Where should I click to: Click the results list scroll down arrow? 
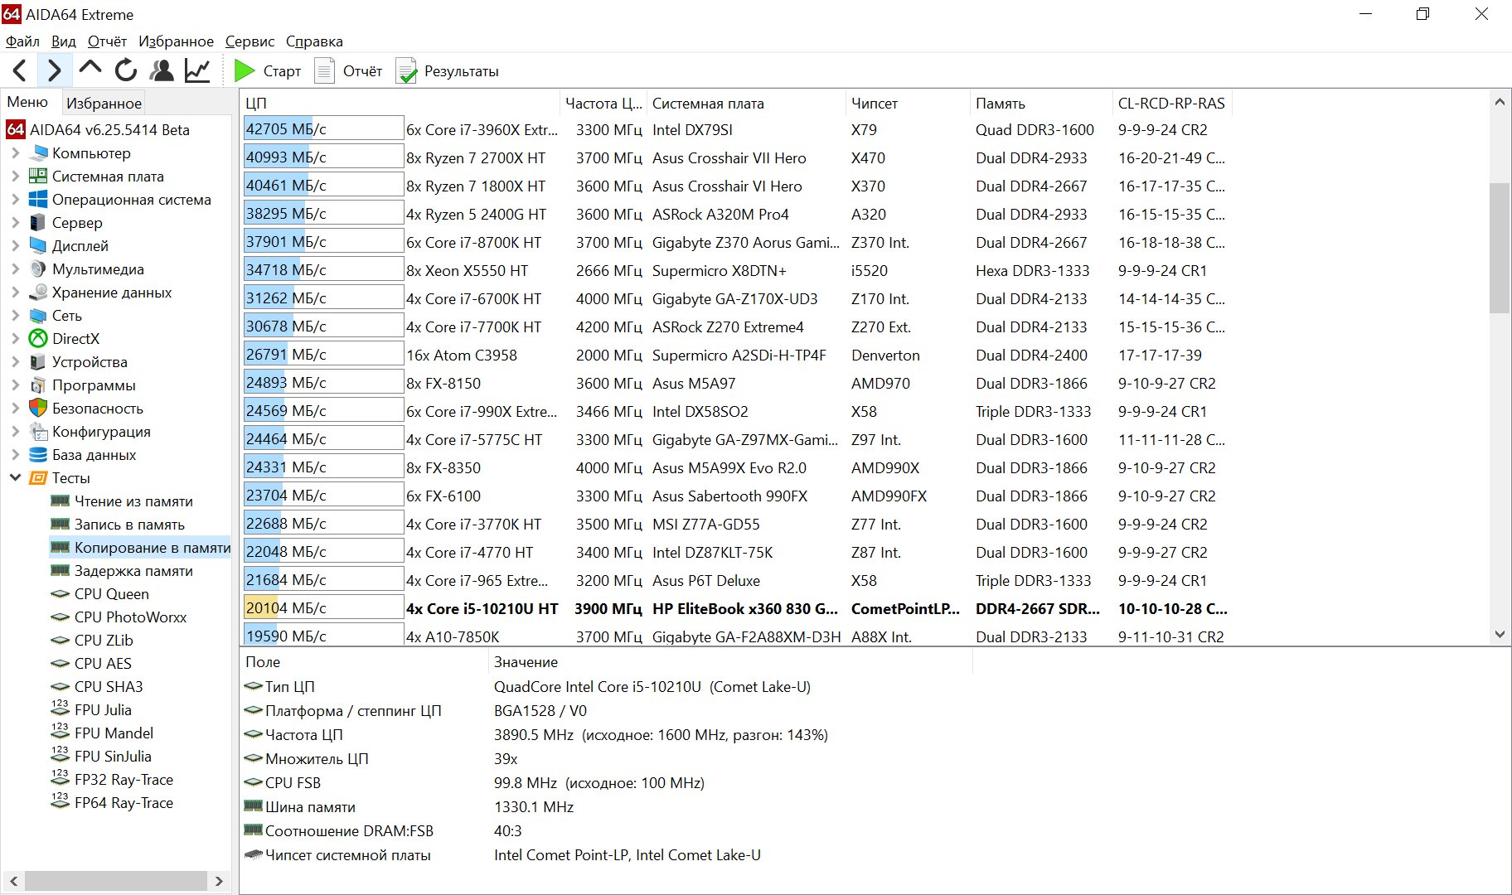(x=1500, y=634)
